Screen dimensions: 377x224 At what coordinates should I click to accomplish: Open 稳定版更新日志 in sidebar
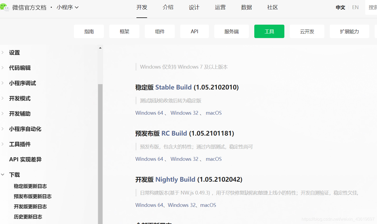30,186
